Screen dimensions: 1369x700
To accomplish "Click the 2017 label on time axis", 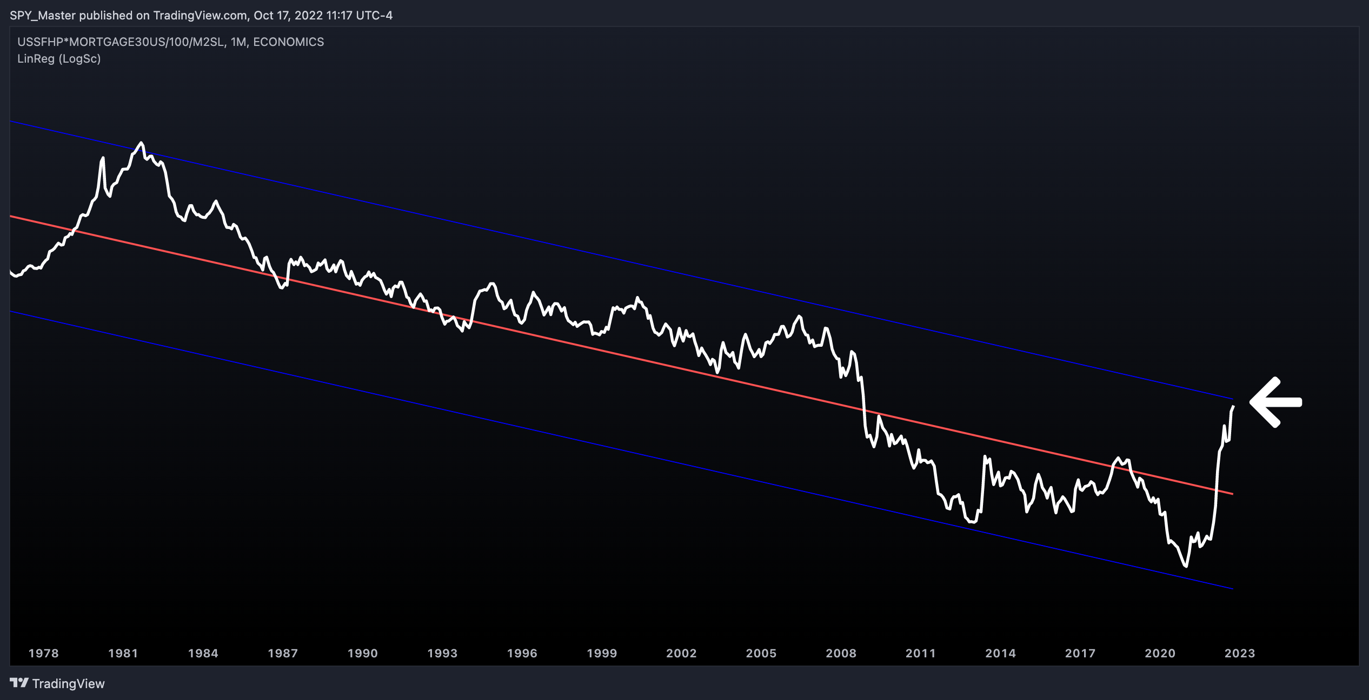I will (1080, 654).
